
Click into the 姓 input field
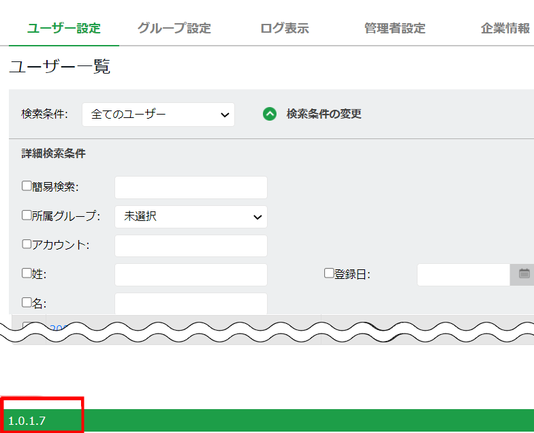coord(191,275)
